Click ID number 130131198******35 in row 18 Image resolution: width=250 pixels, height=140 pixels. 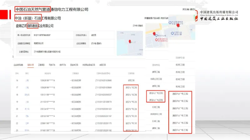click(x=47, y=95)
